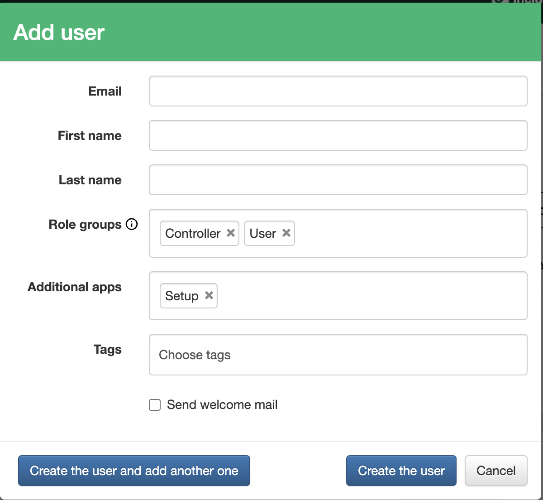Image resolution: width=543 pixels, height=500 pixels.
Task: Remove the Setup additional app tag
Action: (x=209, y=295)
